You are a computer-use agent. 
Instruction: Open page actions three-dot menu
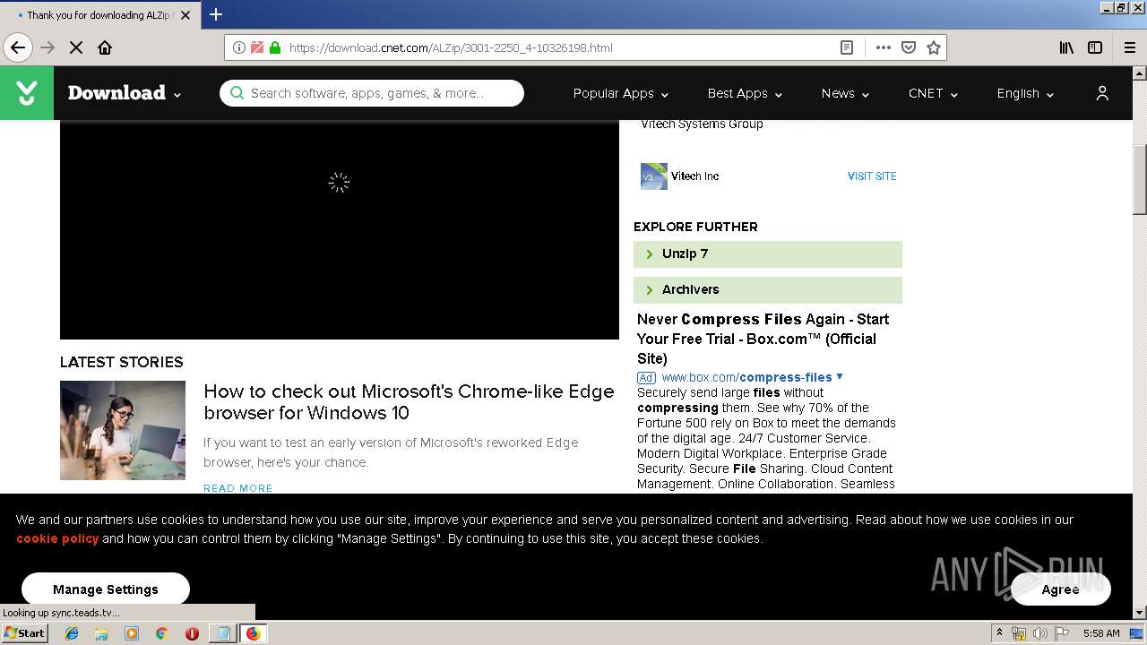884,47
